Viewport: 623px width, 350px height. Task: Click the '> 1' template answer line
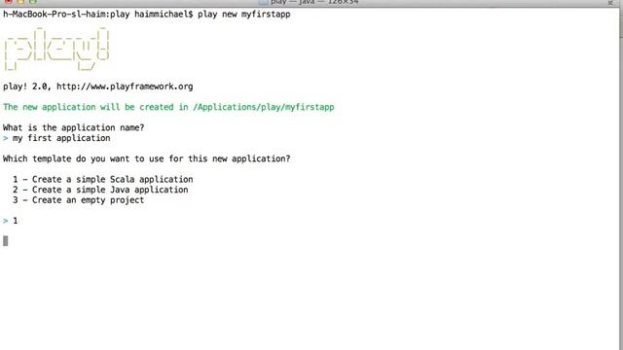[11, 221]
